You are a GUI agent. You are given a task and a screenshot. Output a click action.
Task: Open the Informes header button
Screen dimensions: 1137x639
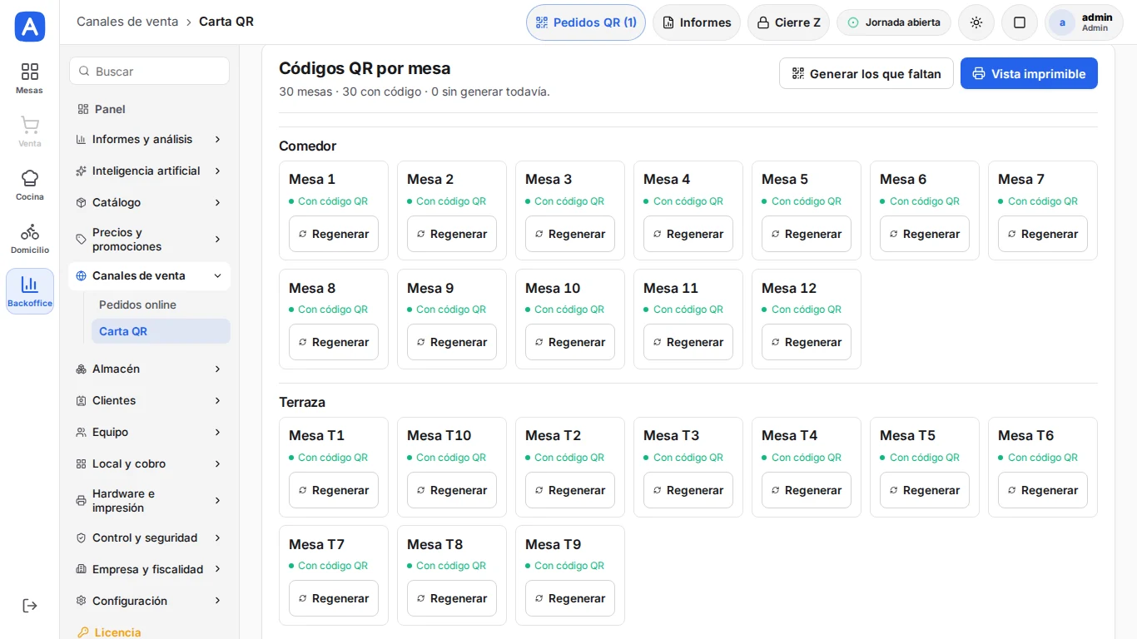[x=697, y=22]
